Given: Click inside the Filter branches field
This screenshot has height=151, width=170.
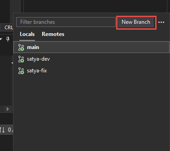Looking at the screenshot, I should pyautogui.click(x=66, y=22).
